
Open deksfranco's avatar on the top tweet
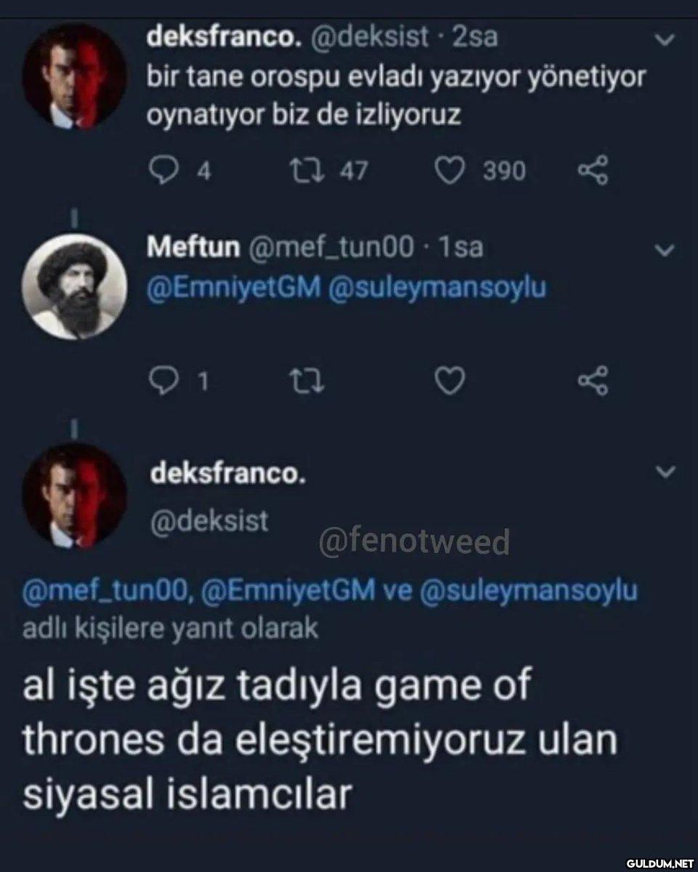74,76
